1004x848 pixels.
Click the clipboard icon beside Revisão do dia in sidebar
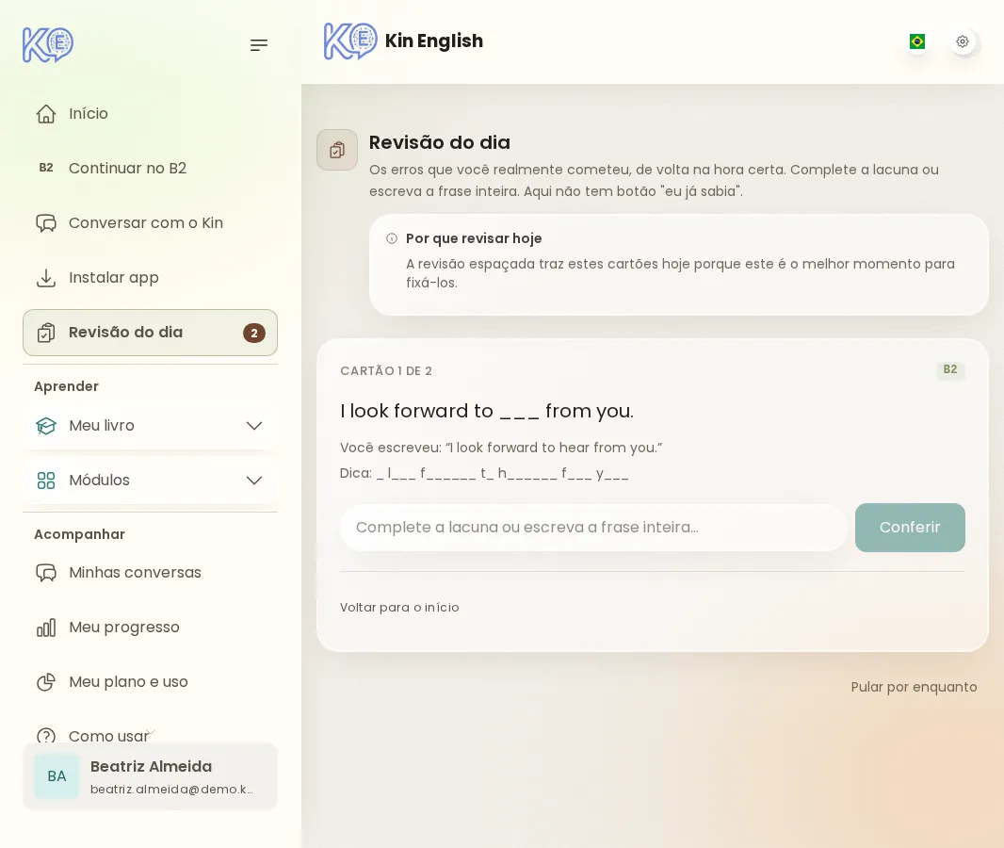[x=46, y=333]
